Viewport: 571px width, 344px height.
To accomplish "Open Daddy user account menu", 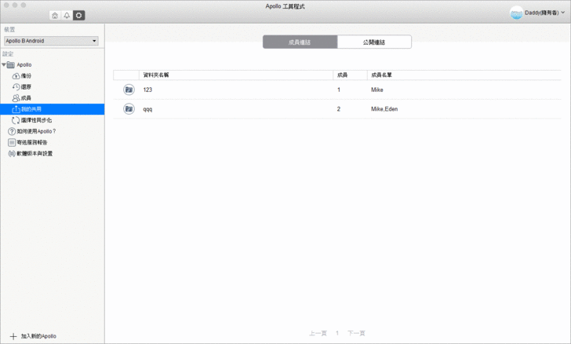I will (x=537, y=14).
